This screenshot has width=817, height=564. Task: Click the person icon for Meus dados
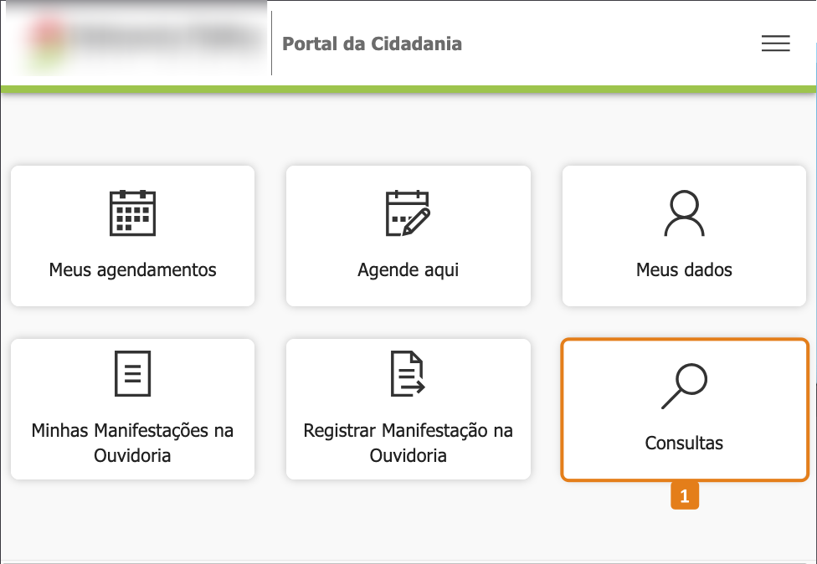(684, 213)
